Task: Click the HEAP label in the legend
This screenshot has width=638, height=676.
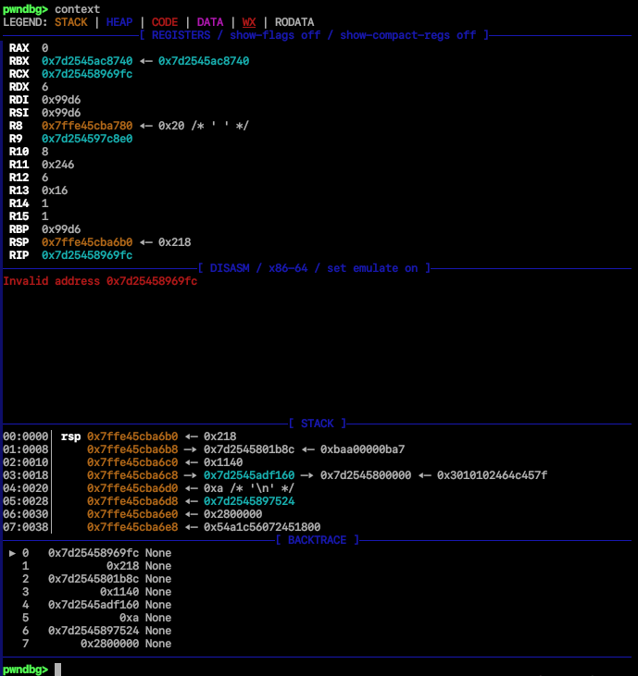Action: pos(119,22)
